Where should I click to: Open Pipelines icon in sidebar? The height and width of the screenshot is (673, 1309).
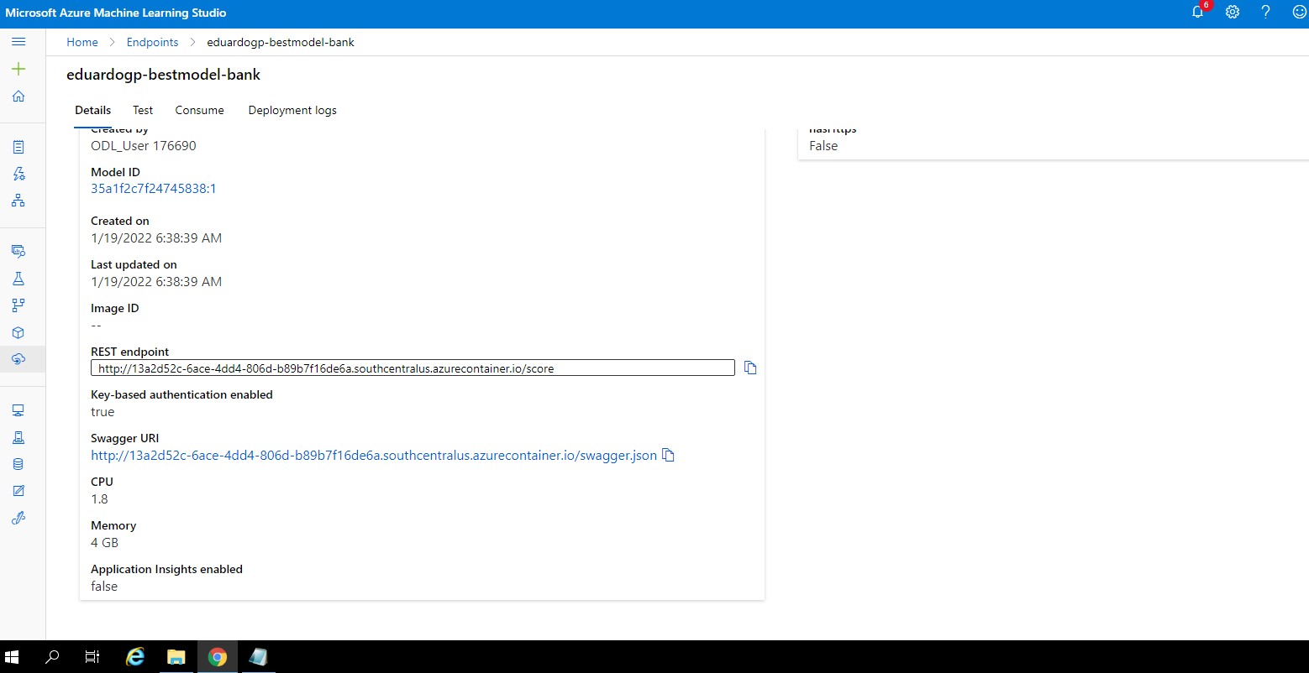[18, 305]
